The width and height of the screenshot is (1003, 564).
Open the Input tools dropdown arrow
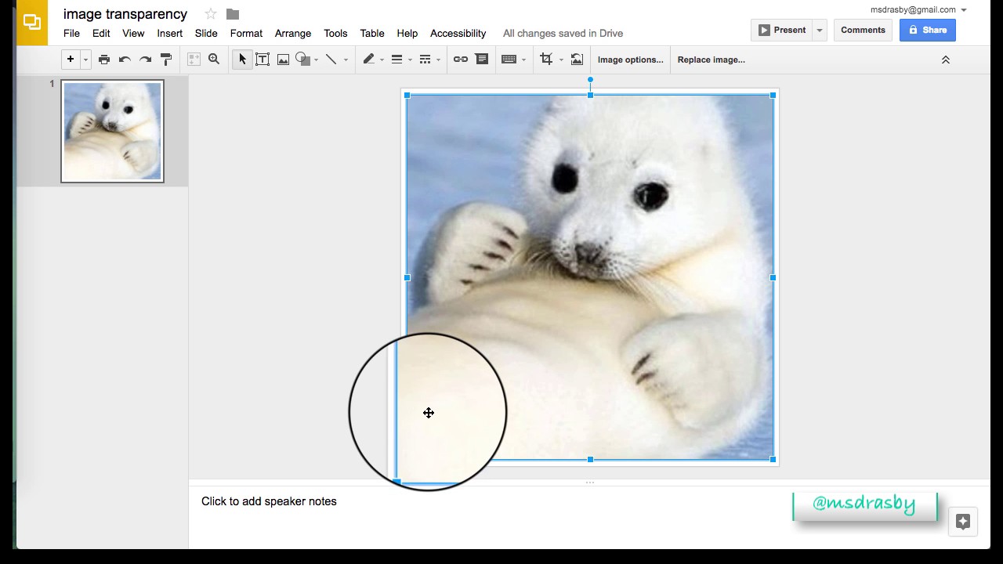coord(523,60)
